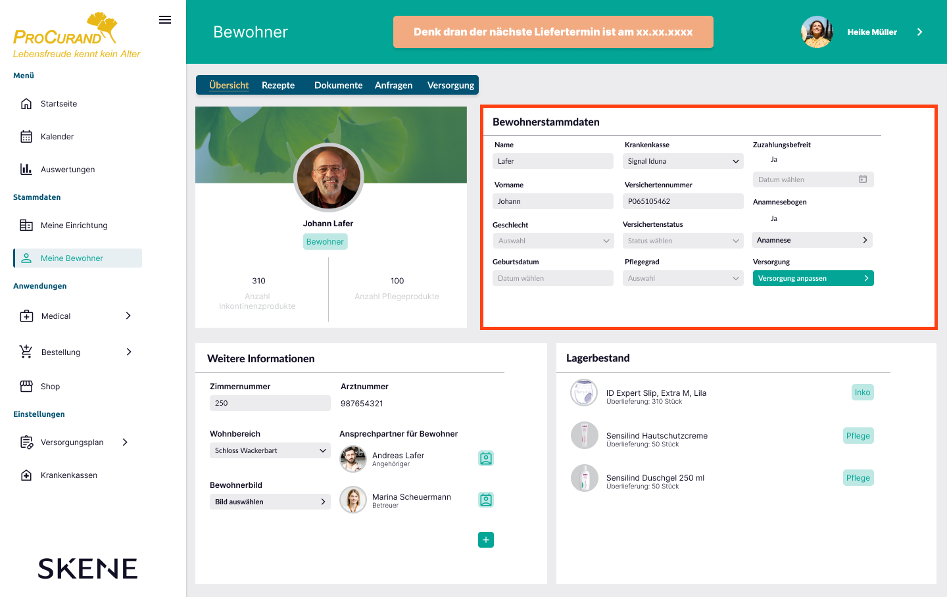Click the Krankenkassen sidebar icon
The width and height of the screenshot is (947, 597).
[x=26, y=475]
